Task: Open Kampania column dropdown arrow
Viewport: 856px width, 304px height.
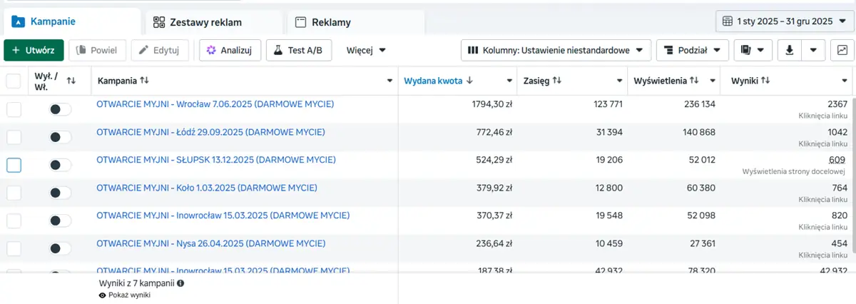Action: tap(389, 81)
